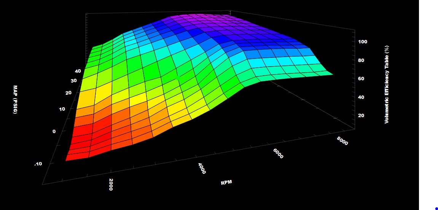This screenshot has width=438, height=210.
Task: Click the small blue dot at bottom right
Action: click(436, 208)
